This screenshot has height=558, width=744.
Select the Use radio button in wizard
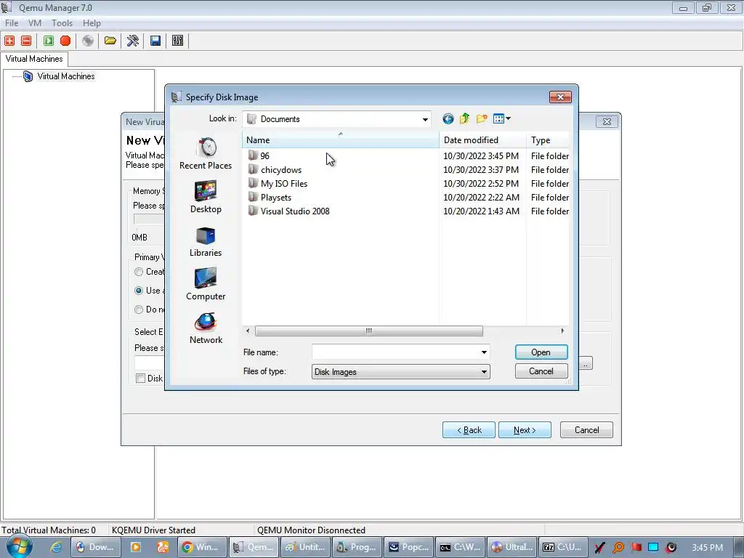(x=139, y=291)
